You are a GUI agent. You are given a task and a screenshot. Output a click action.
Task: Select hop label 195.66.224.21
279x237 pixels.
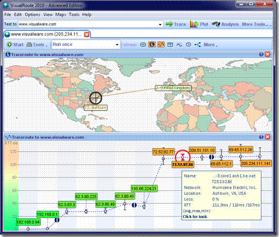coord(144,188)
